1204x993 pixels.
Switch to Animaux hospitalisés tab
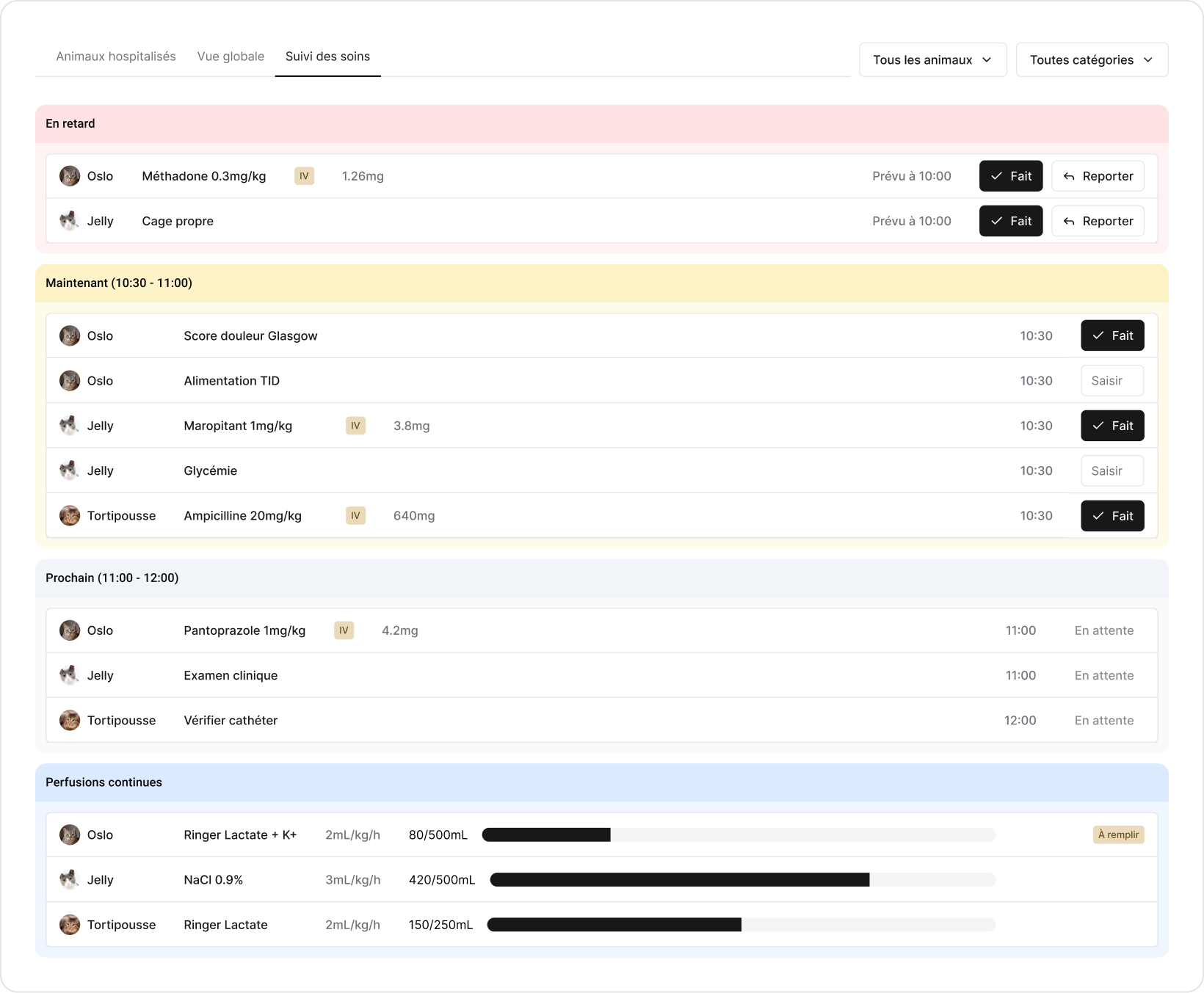tap(116, 57)
